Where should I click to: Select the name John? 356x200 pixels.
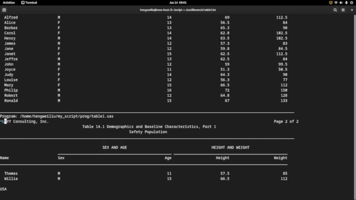tap(9, 64)
